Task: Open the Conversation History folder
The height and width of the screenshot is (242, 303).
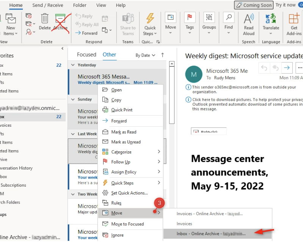Action: click(x=16, y=168)
